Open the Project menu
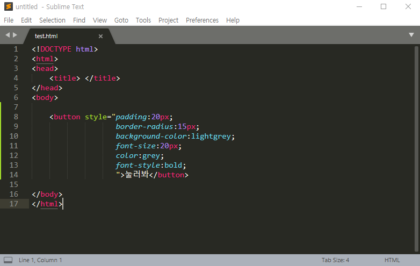Screen dimensions: 420x266 168,20
